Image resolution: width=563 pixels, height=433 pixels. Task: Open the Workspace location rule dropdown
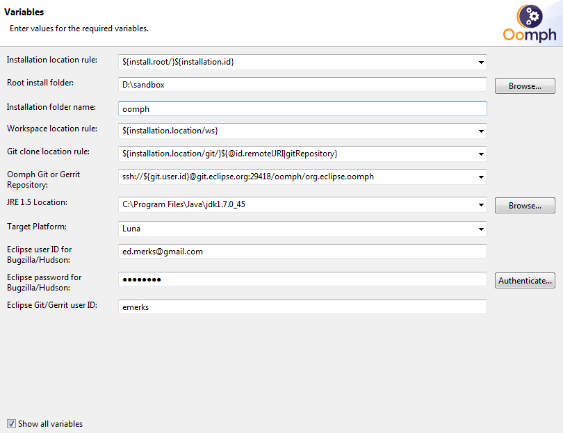click(x=481, y=131)
